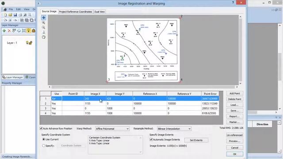283x159 pixels.
Task: Click Image X cell 1155 in row 4
Action: [95, 113]
